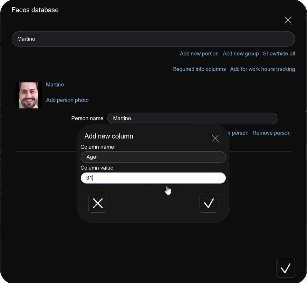Click the search field containing Martino
Image resolution: width=307 pixels, height=283 pixels.
(x=153, y=39)
